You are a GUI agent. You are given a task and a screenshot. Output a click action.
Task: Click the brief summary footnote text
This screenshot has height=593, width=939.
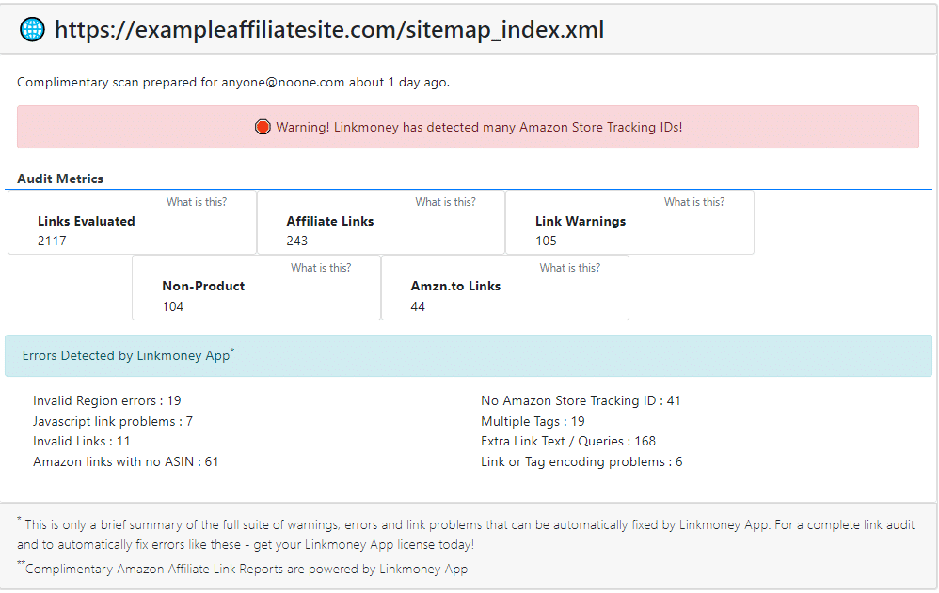click(466, 535)
